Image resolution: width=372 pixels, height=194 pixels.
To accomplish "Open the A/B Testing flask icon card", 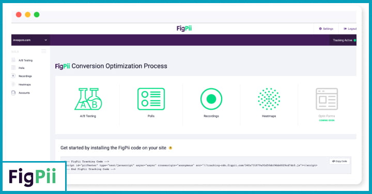I will pos(88,99).
